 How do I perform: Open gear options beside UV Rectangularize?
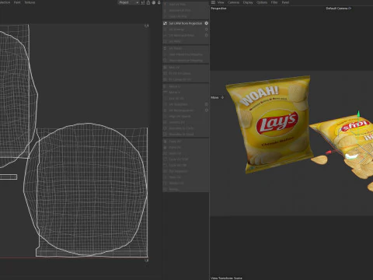tap(207, 110)
